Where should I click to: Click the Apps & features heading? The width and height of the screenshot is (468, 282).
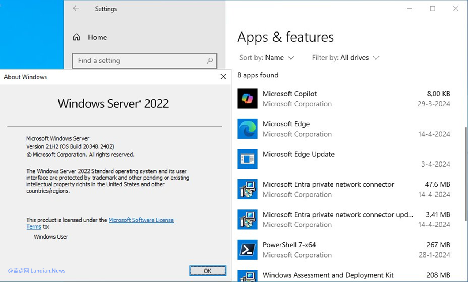tap(286, 37)
